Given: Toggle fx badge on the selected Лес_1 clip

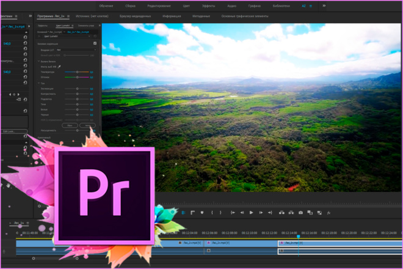Looking at the screenshot, I should (x=281, y=243).
